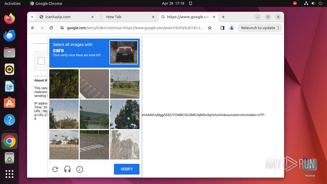Click the VERIFY button
Image resolution: width=327 pixels, height=184 pixels.
coord(127,169)
